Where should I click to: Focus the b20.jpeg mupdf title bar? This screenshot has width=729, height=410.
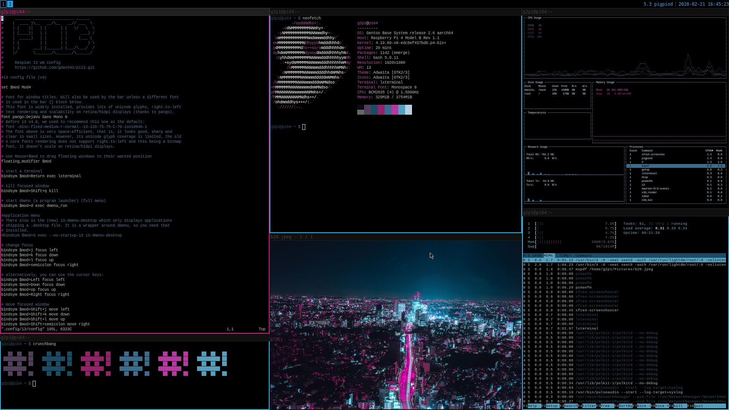click(x=396, y=237)
